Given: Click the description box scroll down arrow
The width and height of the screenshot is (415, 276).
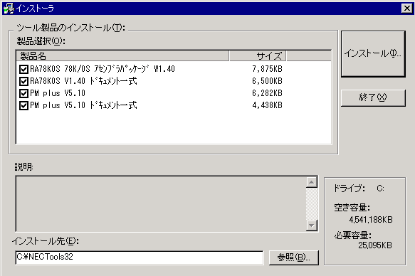Looking at the screenshot, I should (312, 225).
